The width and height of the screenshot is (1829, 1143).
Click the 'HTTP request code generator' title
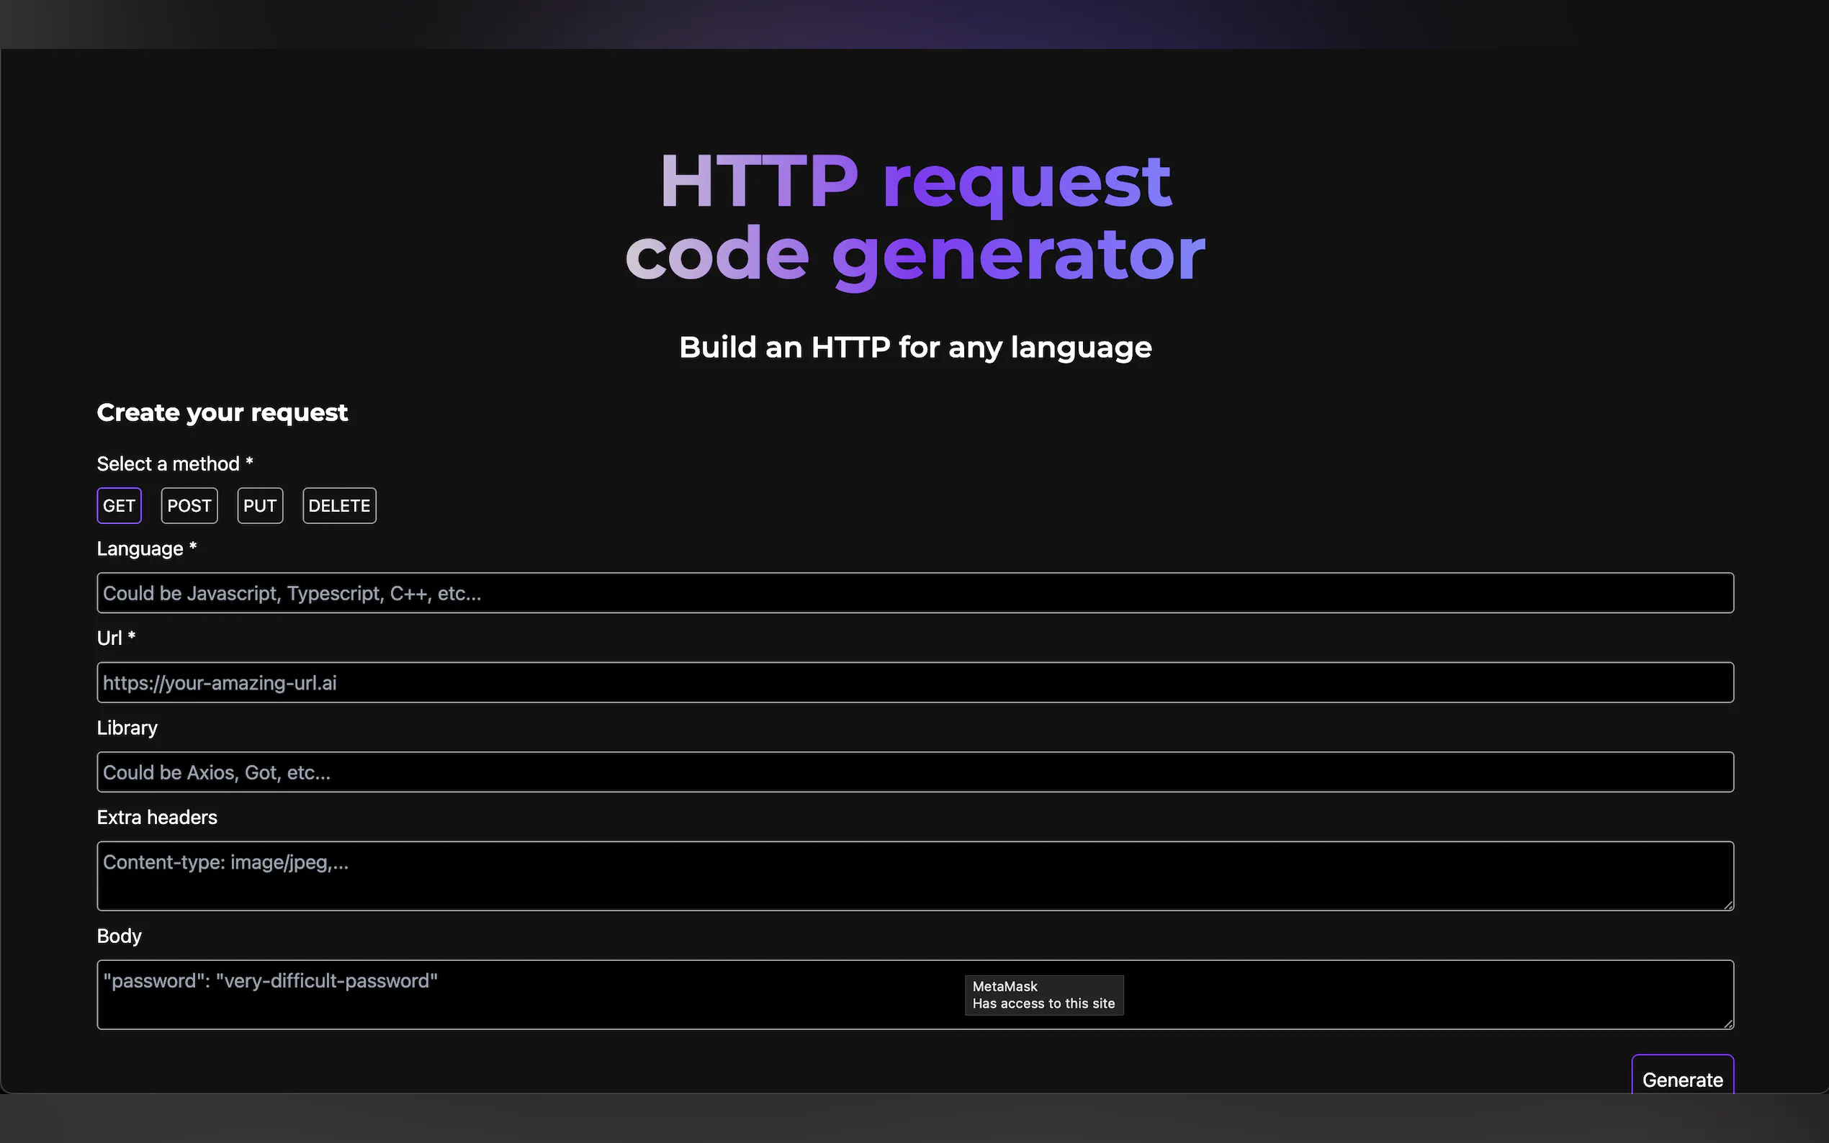(915, 217)
